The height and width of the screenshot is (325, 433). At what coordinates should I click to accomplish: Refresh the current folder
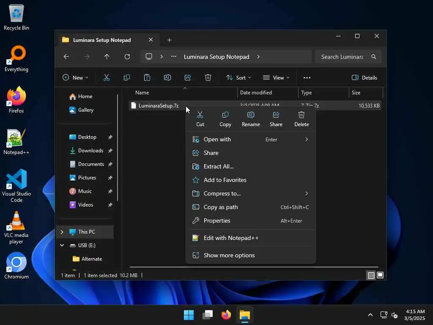point(127,57)
